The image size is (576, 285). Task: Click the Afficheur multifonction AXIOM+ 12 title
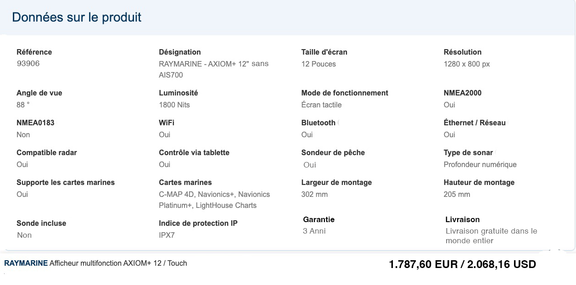pos(118,263)
